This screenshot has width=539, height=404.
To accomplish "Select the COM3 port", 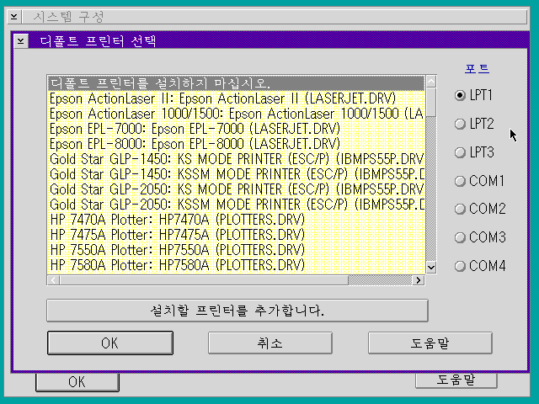I will pyautogui.click(x=480, y=237).
